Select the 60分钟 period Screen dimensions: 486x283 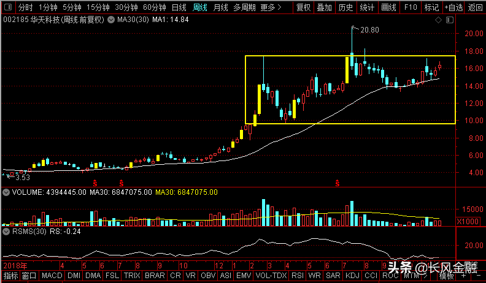155,7
